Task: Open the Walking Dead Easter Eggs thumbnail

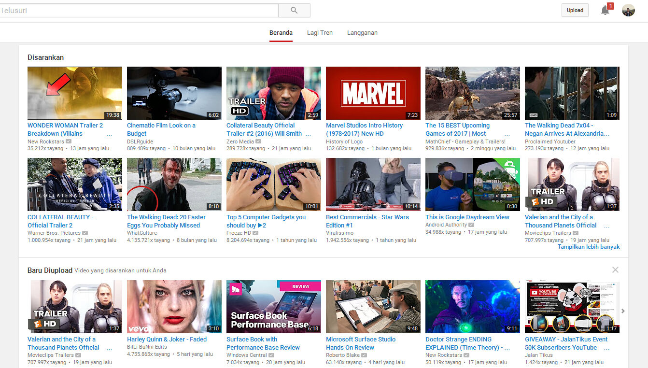Action: coord(174,184)
